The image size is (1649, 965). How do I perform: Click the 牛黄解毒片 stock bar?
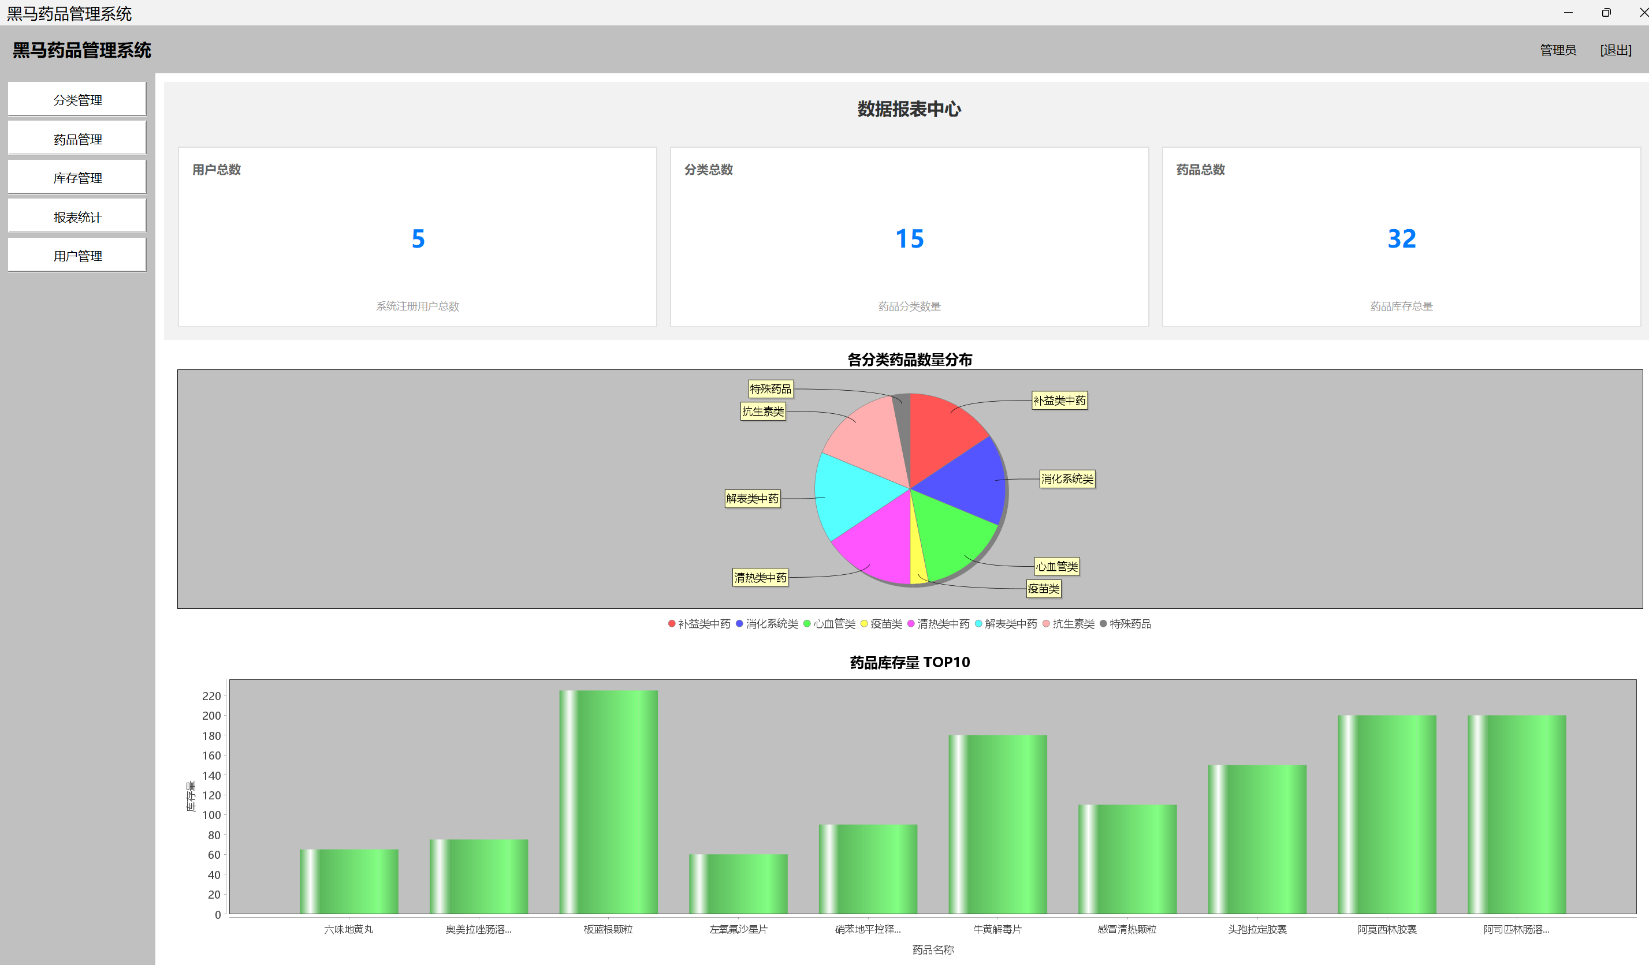click(997, 824)
